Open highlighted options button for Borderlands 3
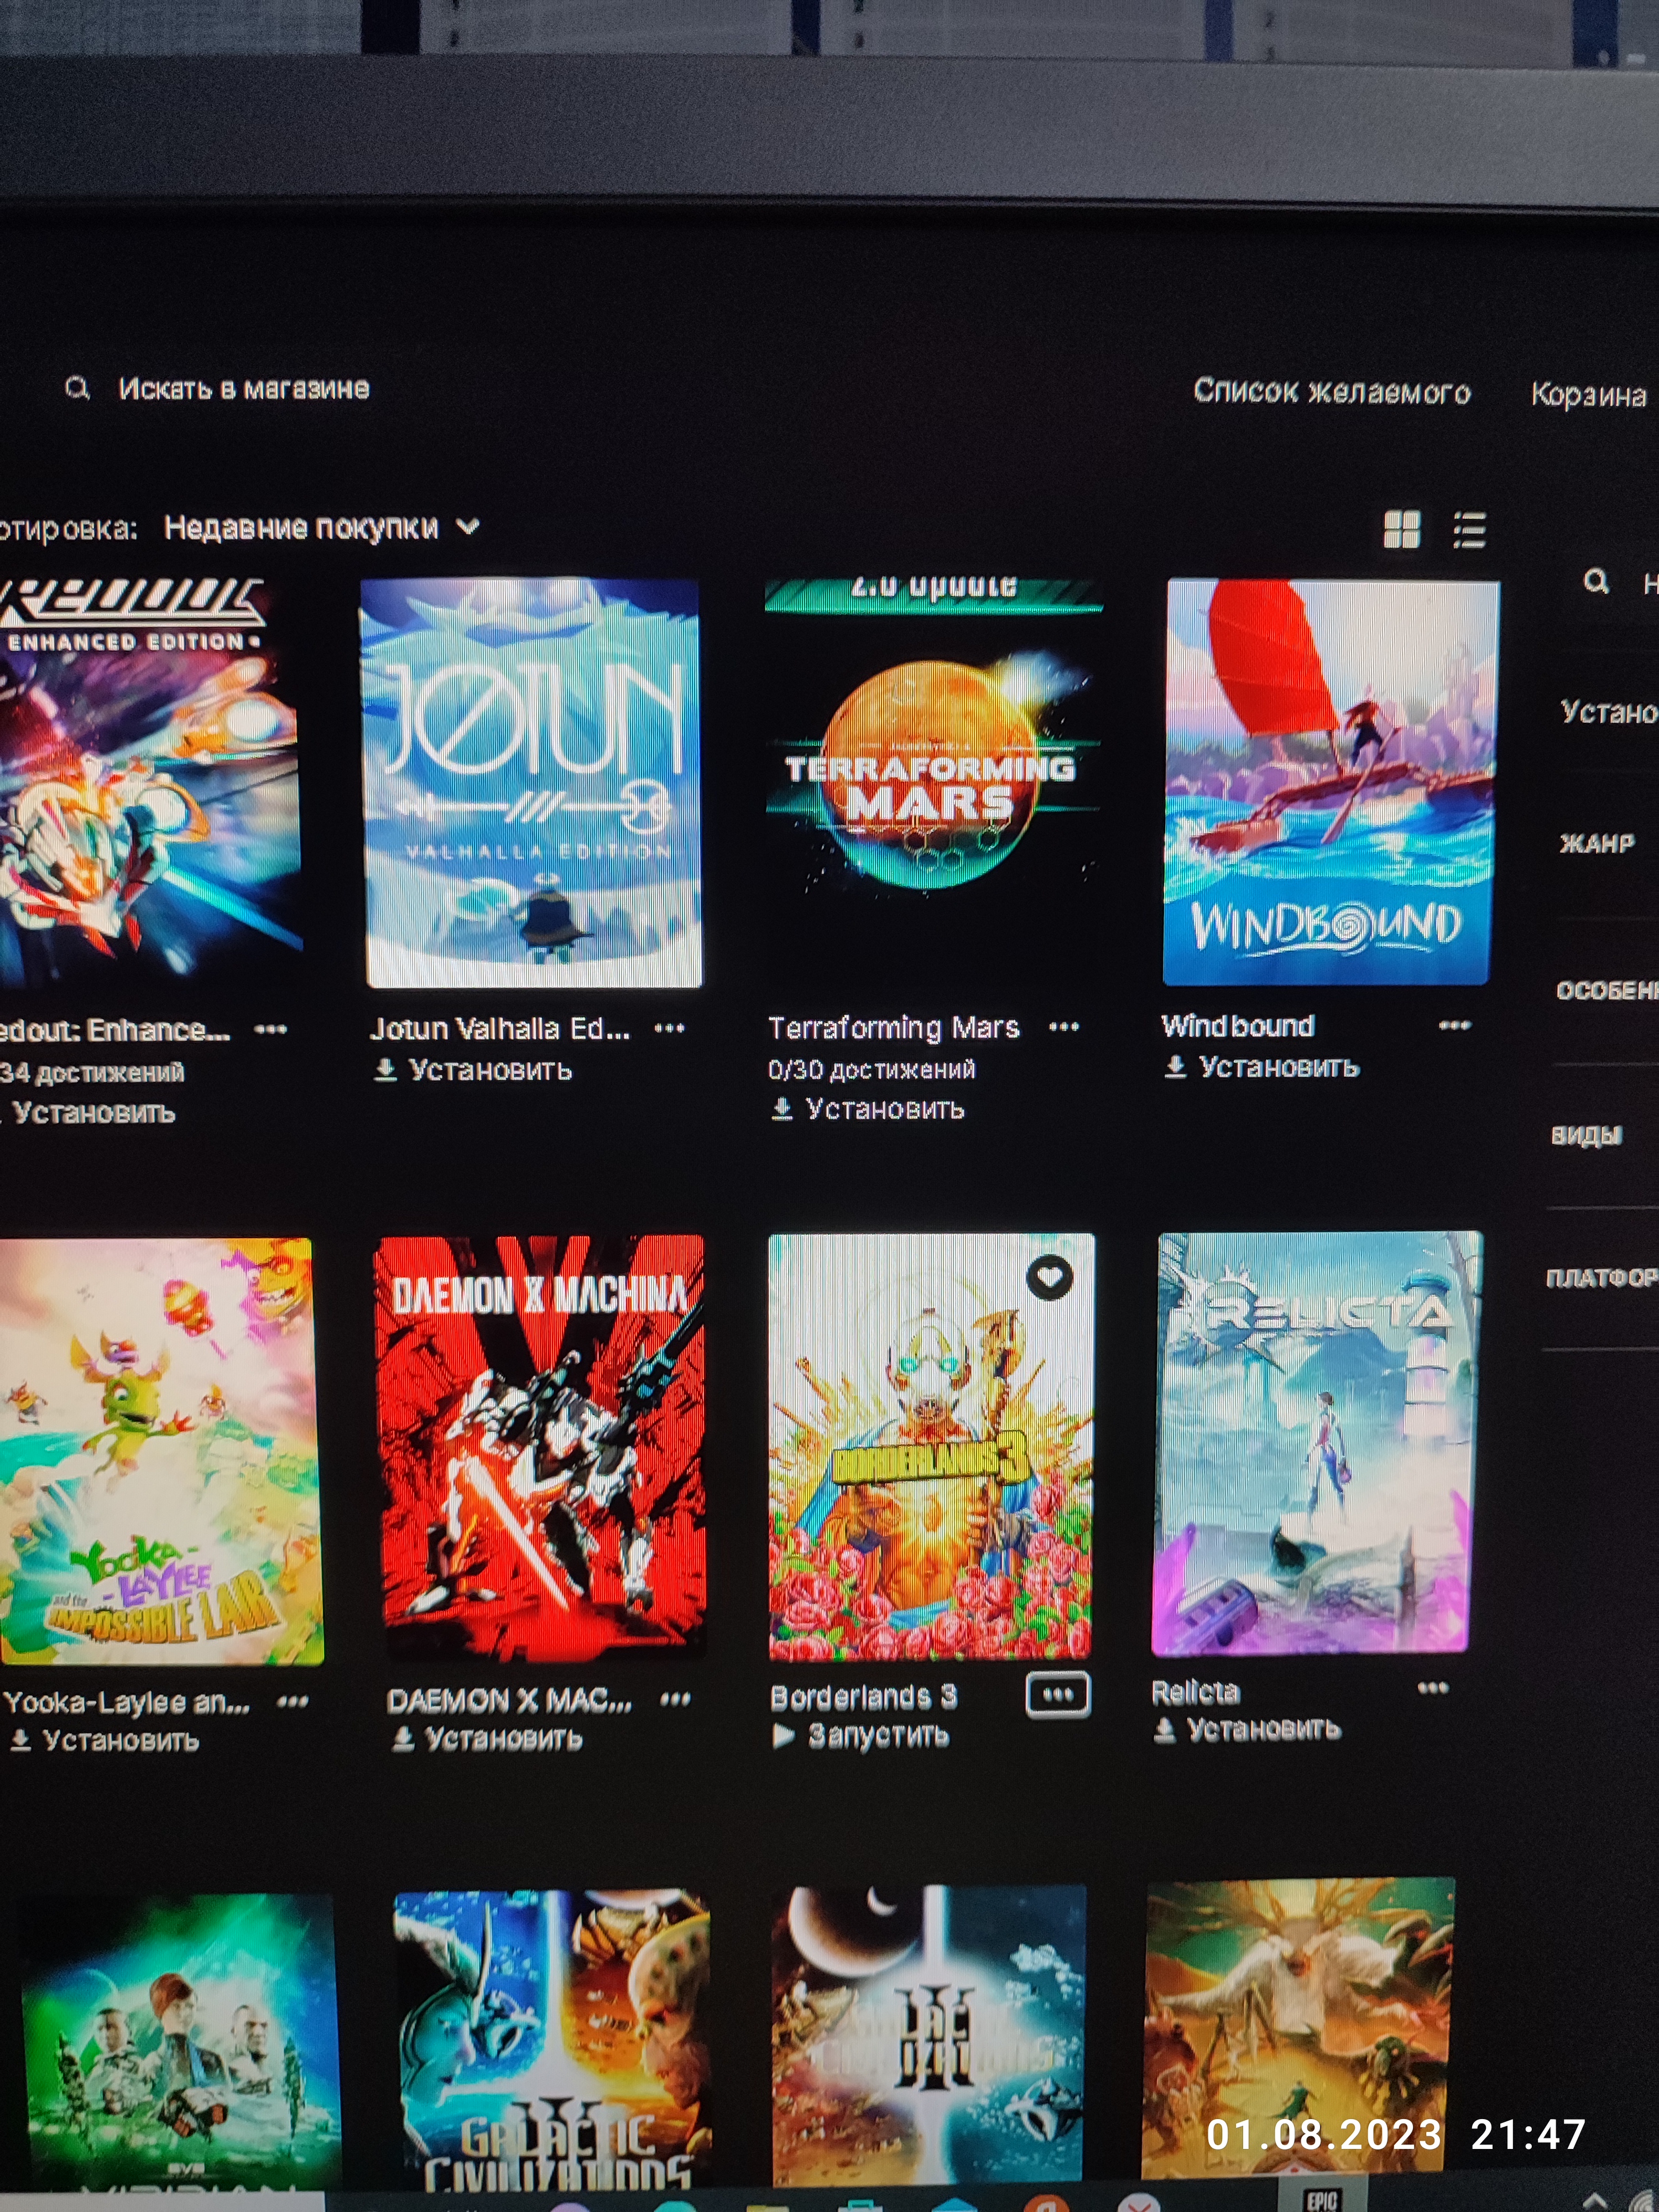 1058,1694
